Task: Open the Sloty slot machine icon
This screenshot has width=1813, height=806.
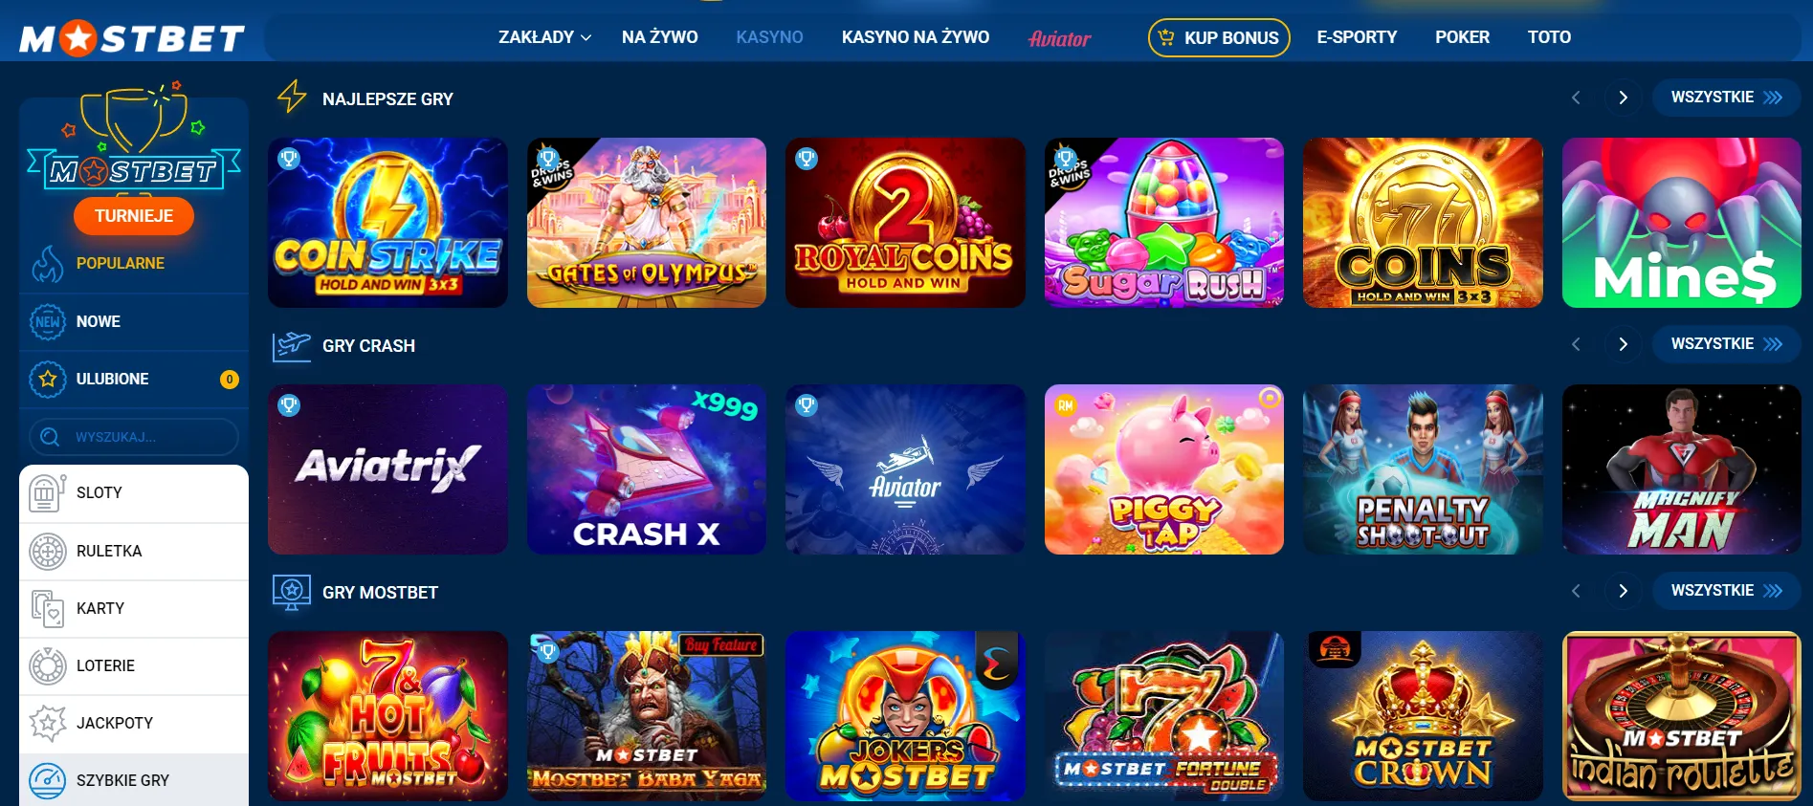Action: [x=47, y=493]
